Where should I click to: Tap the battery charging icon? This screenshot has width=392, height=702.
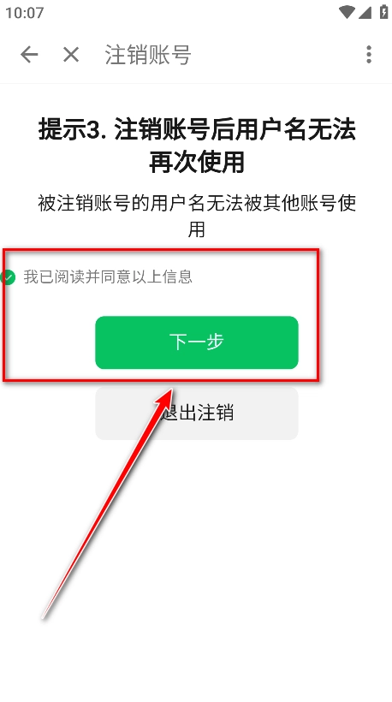point(383,12)
